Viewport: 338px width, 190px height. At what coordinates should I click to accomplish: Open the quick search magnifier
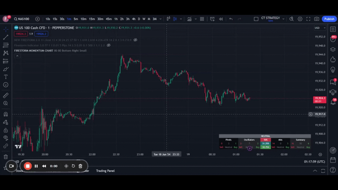pyautogui.click(x=291, y=19)
